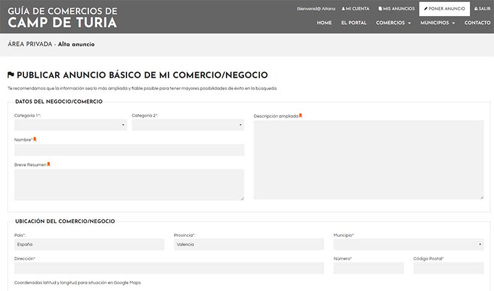Open El Portal from navigation
Image resolution: width=494 pixels, height=291 pixels.
(354, 23)
